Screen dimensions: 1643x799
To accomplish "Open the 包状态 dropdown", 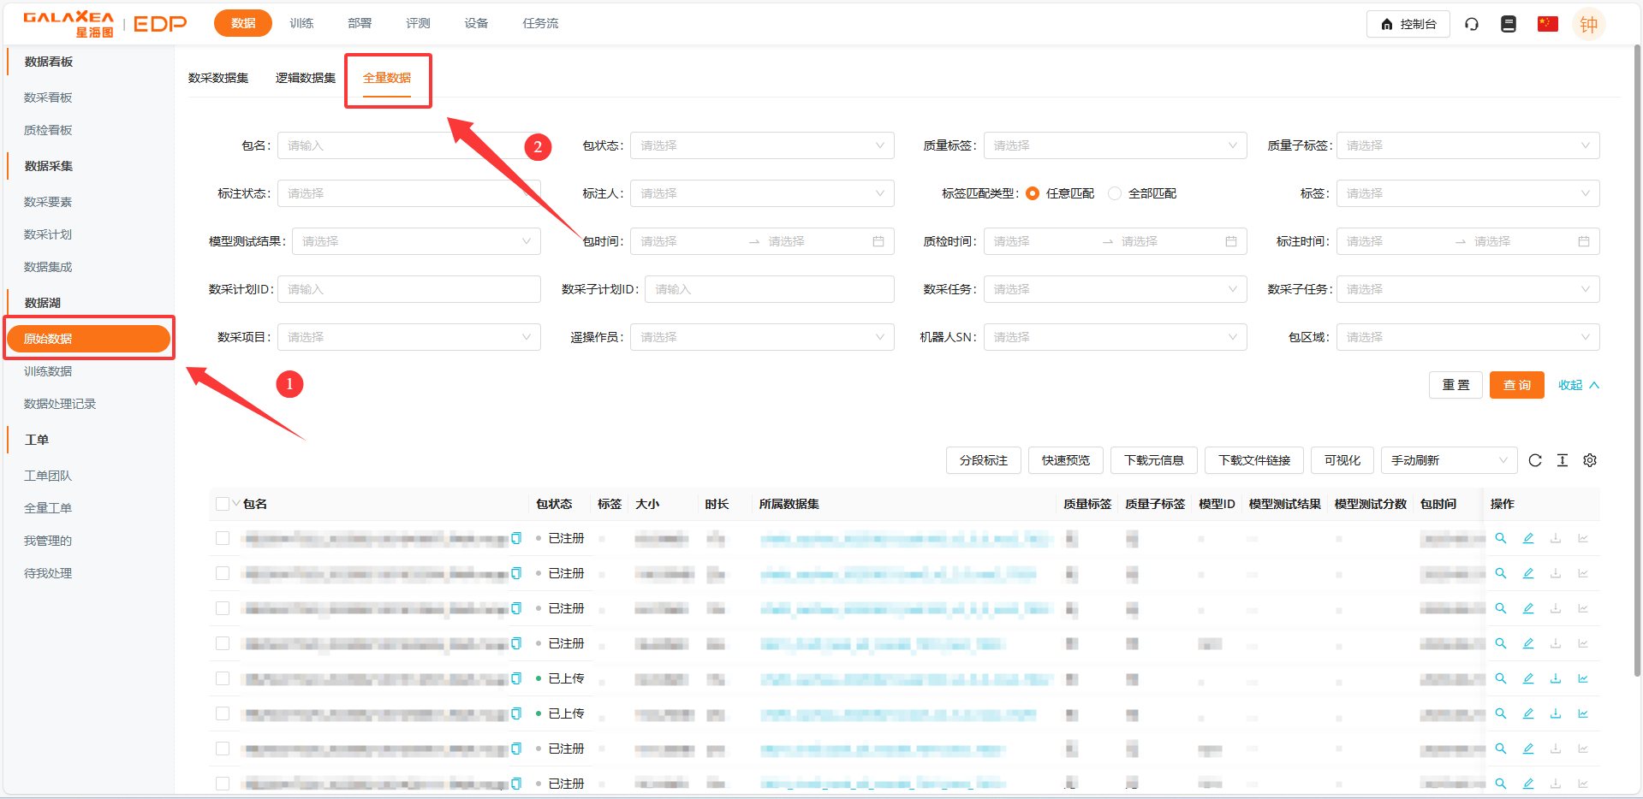I will coord(762,145).
